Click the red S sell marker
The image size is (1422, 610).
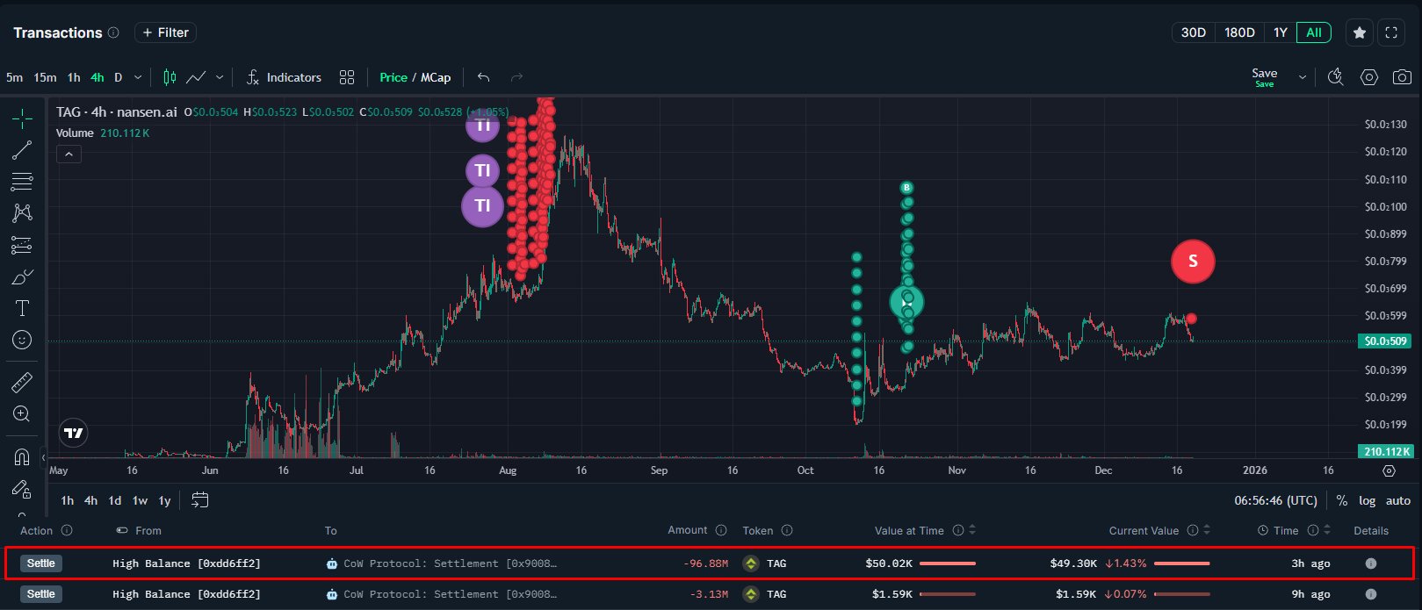(1192, 261)
